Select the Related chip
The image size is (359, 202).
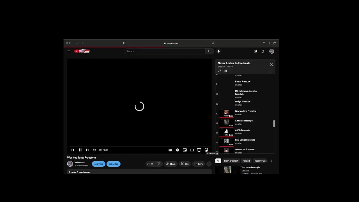click(x=246, y=161)
